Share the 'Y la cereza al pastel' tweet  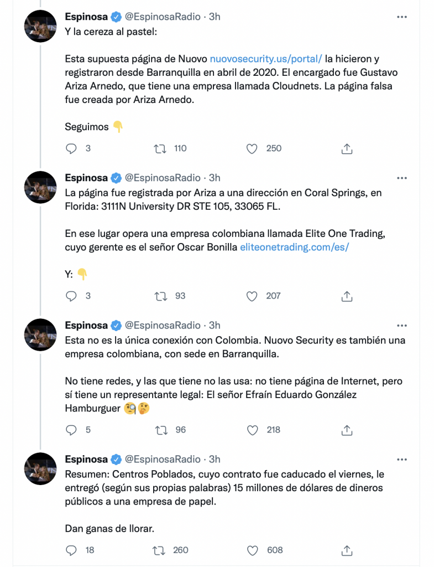pyautogui.click(x=347, y=148)
